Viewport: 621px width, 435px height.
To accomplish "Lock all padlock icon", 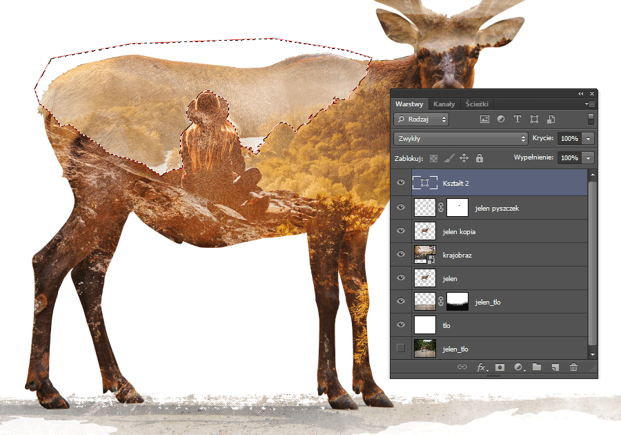I will (x=480, y=159).
